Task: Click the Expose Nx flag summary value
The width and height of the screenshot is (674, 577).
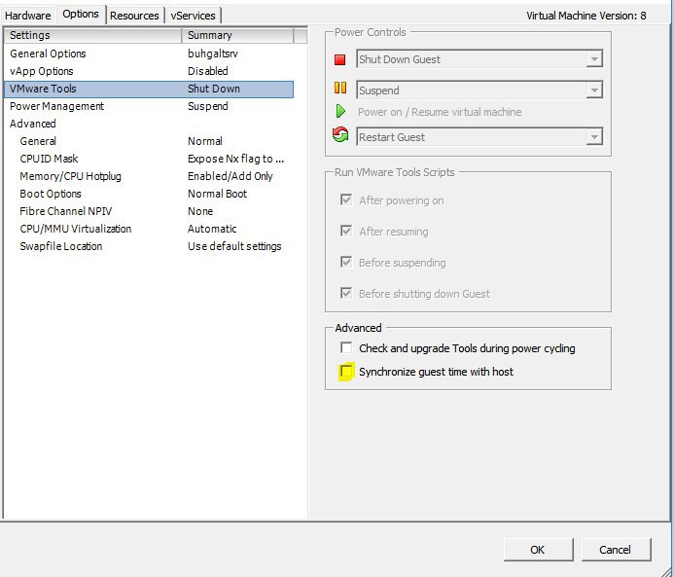Action: (236, 159)
